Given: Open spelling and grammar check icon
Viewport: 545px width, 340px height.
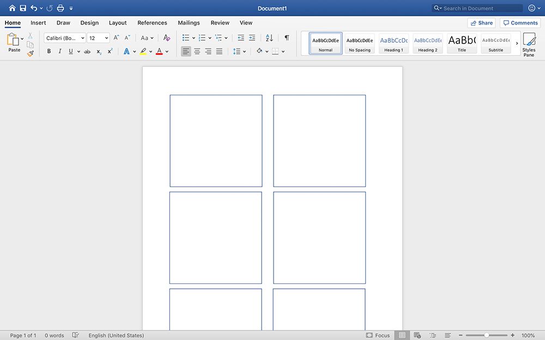Looking at the screenshot, I should point(75,335).
